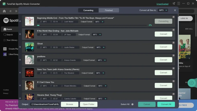Switch to the Finished tab
Viewport: 197px width, 111px height.
109,10
